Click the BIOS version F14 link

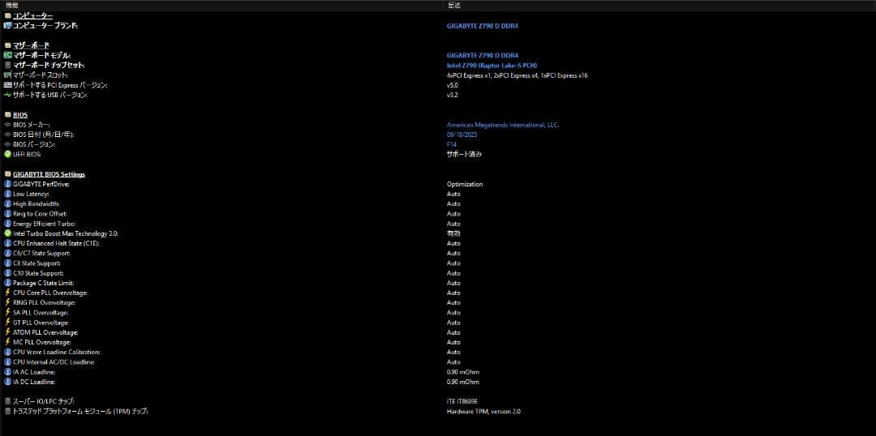[453, 144]
